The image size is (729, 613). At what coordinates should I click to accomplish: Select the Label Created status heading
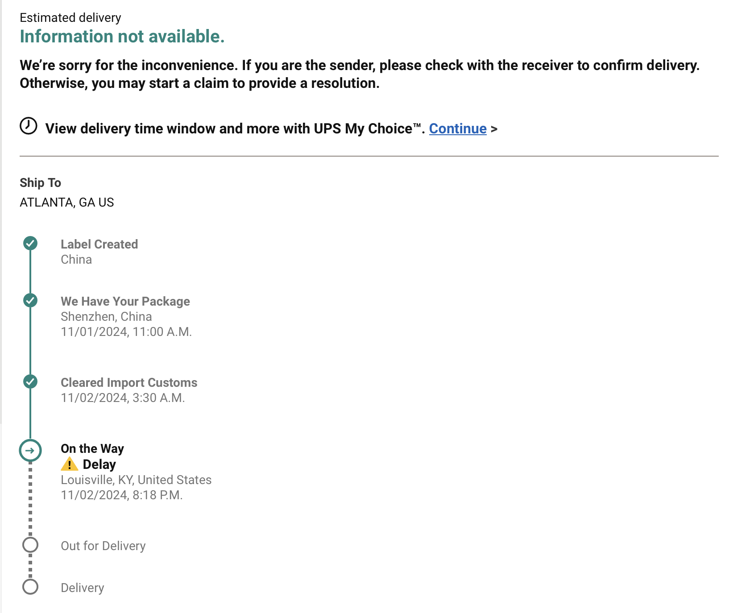[x=99, y=244]
